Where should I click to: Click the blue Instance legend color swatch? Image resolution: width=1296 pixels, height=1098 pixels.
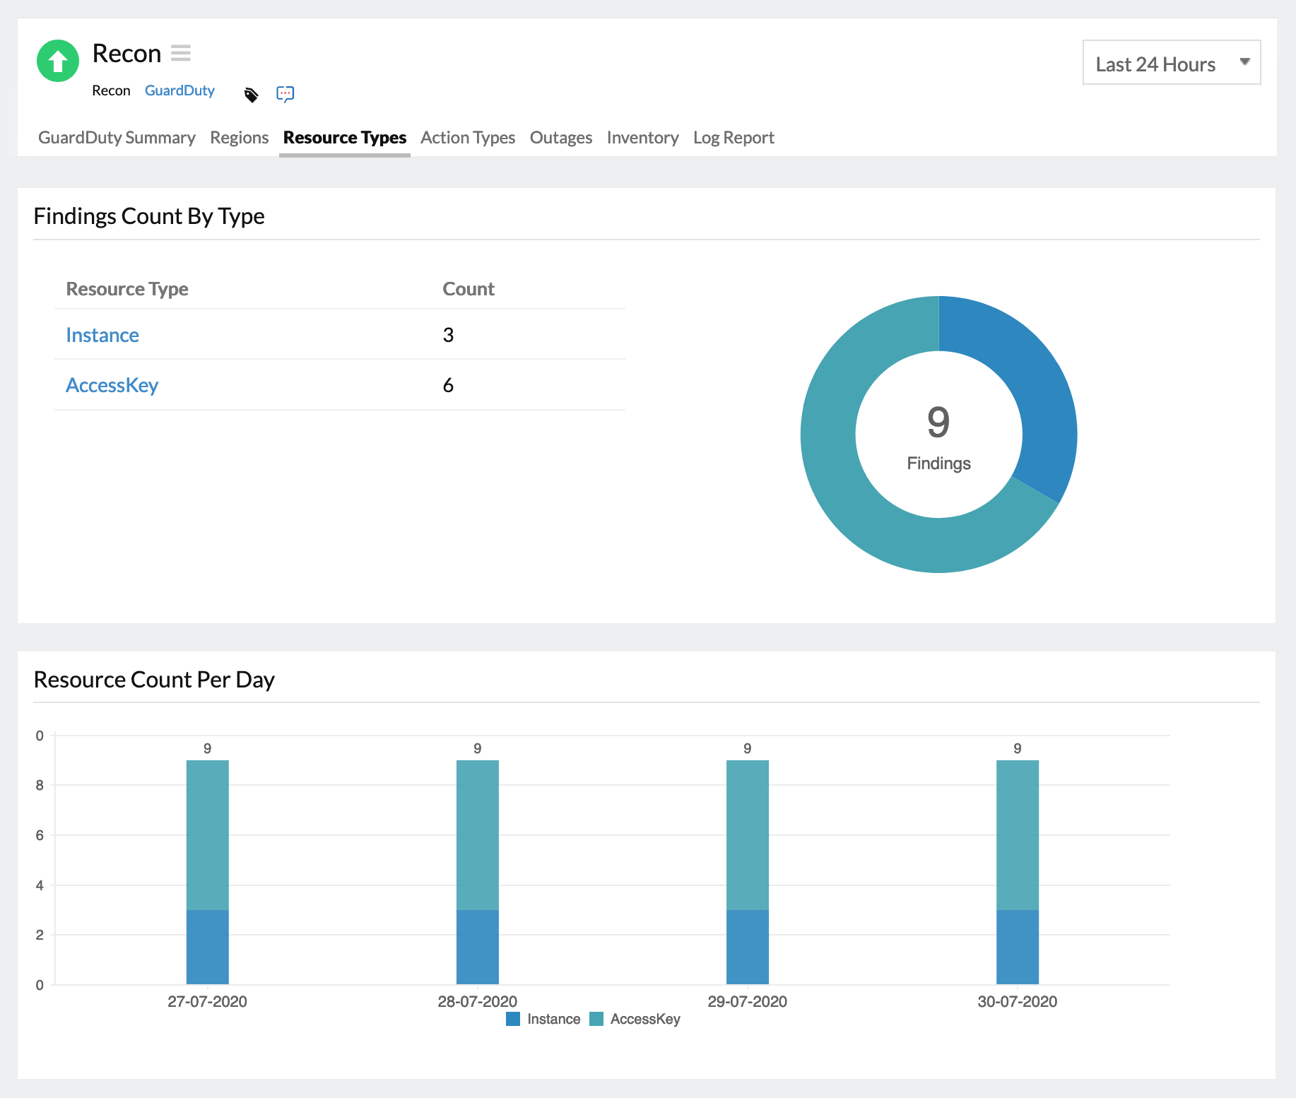coord(513,1019)
